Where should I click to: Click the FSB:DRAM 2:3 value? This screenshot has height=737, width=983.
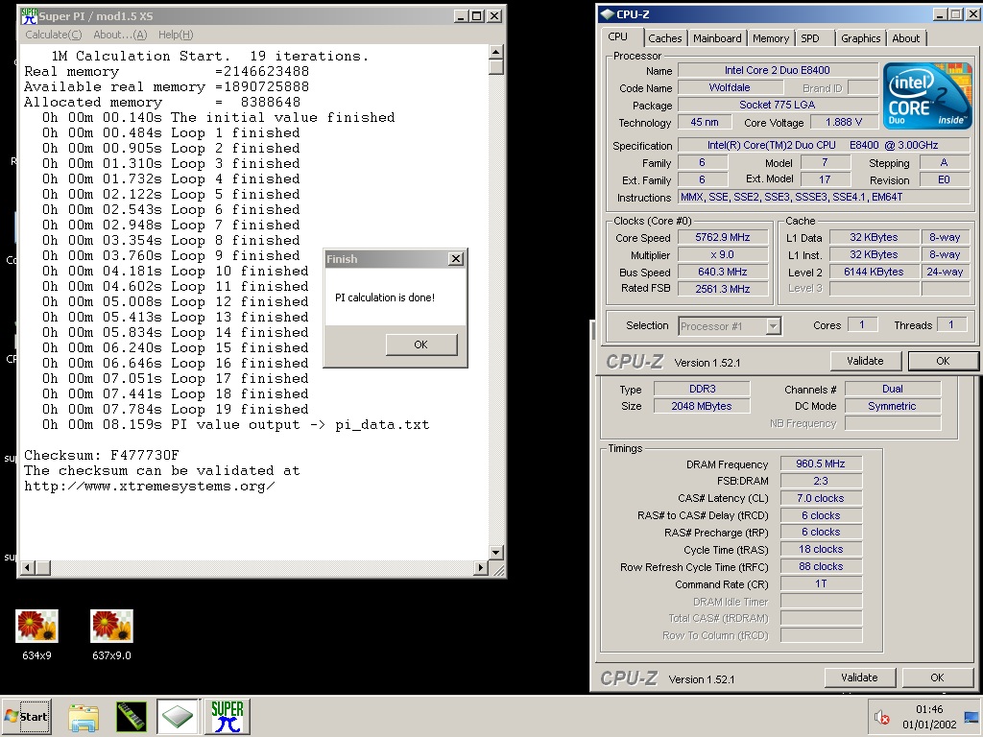point(821,481)
